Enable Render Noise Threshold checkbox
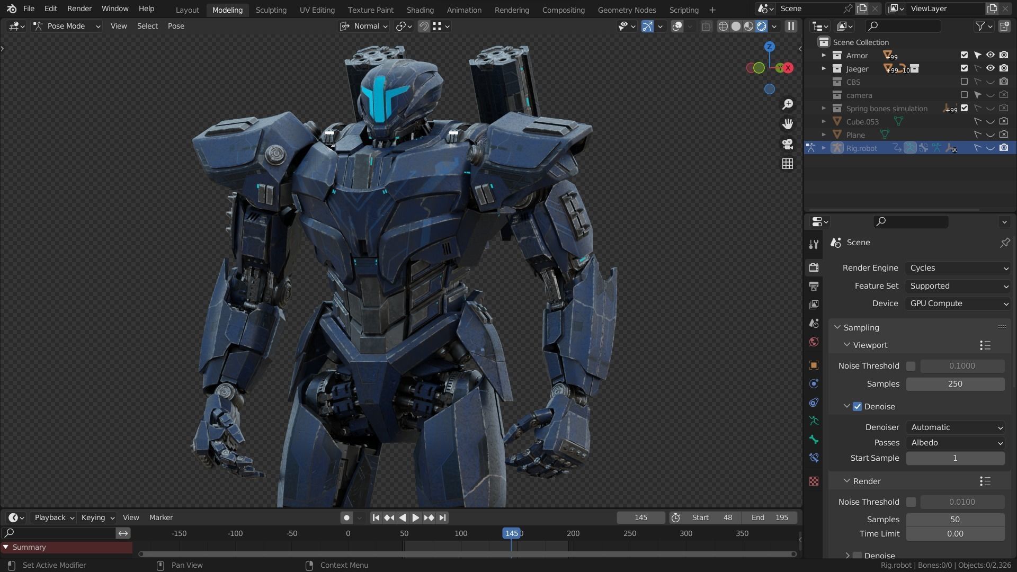This screenshot has width=1017, height=572. 911,502
